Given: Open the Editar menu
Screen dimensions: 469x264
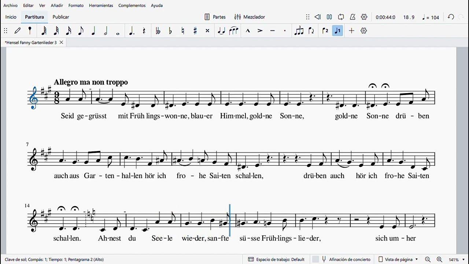Looking at the screenshot, I should pyautogui.click(x=28, y=5).
